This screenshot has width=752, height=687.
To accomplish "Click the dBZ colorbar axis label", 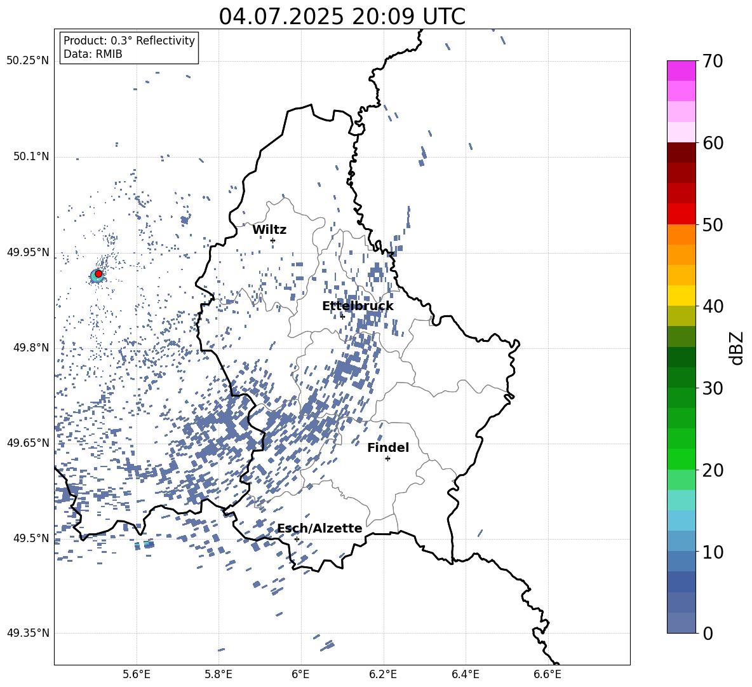I will click(736, 348).
